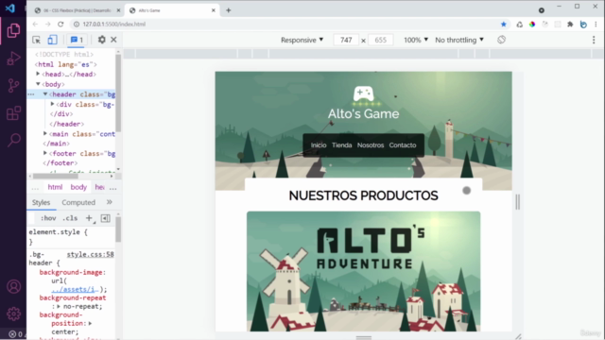Open Extensions sidebar icon
The image size is (605, 340).
[x=13, y=113]
